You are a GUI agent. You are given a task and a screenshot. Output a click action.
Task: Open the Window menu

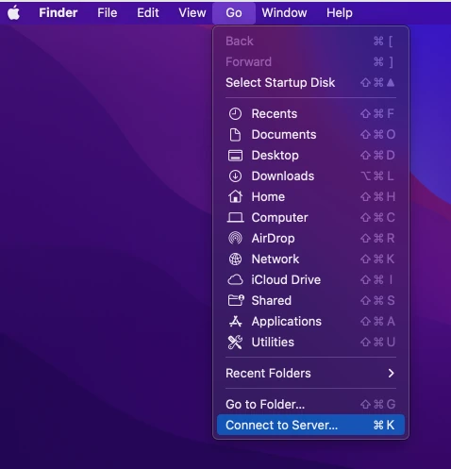284,13
